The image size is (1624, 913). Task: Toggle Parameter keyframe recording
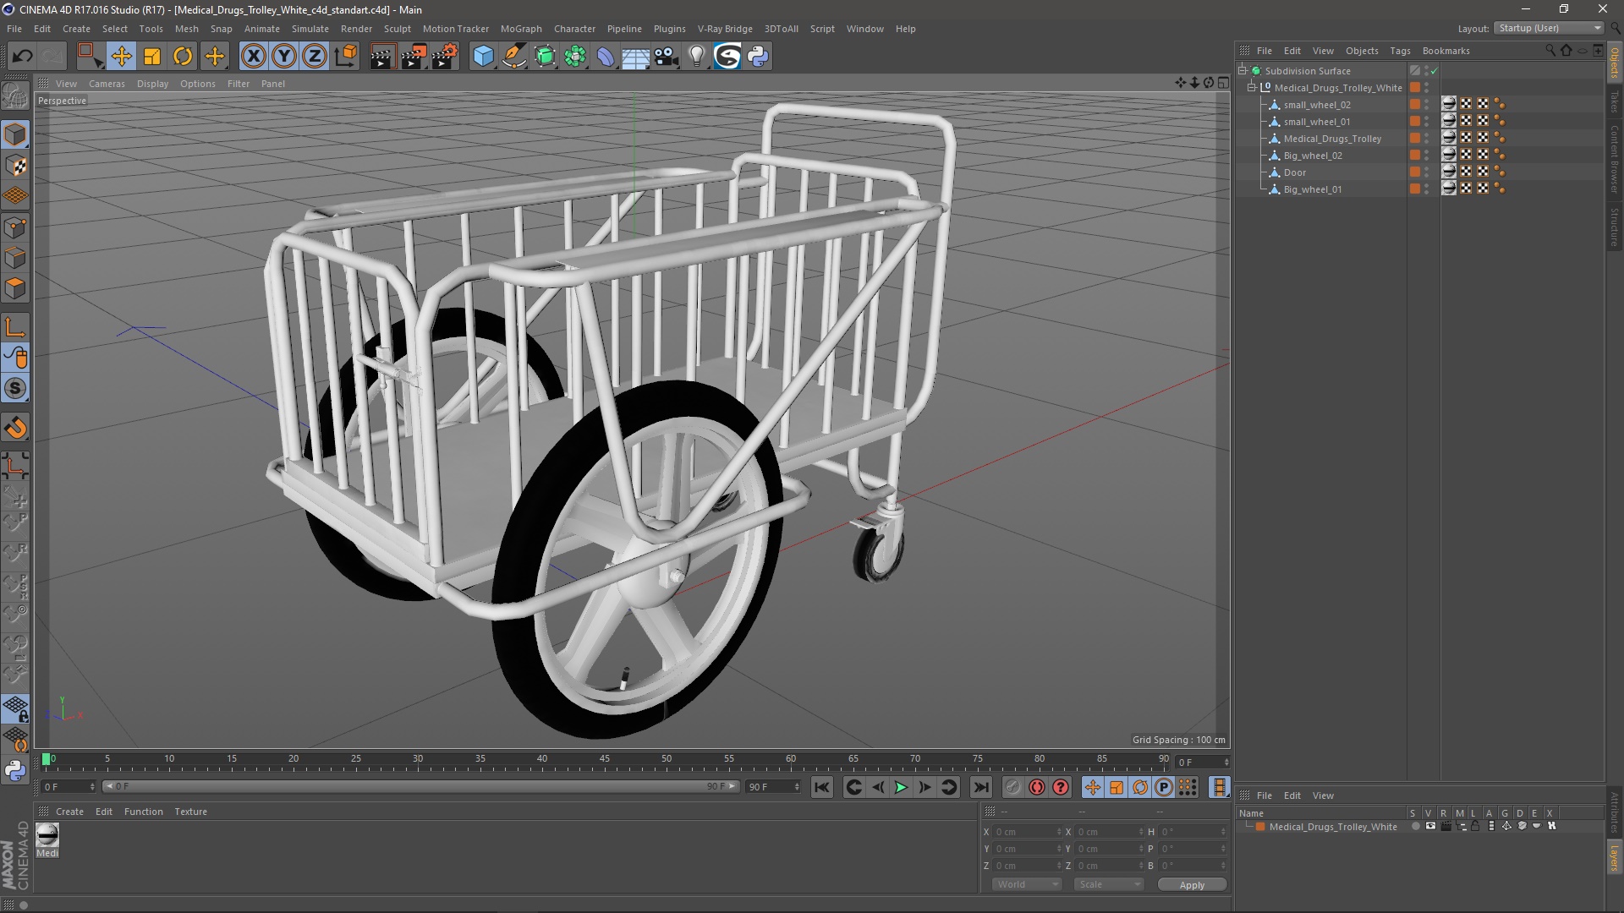tap(1164, 787)
